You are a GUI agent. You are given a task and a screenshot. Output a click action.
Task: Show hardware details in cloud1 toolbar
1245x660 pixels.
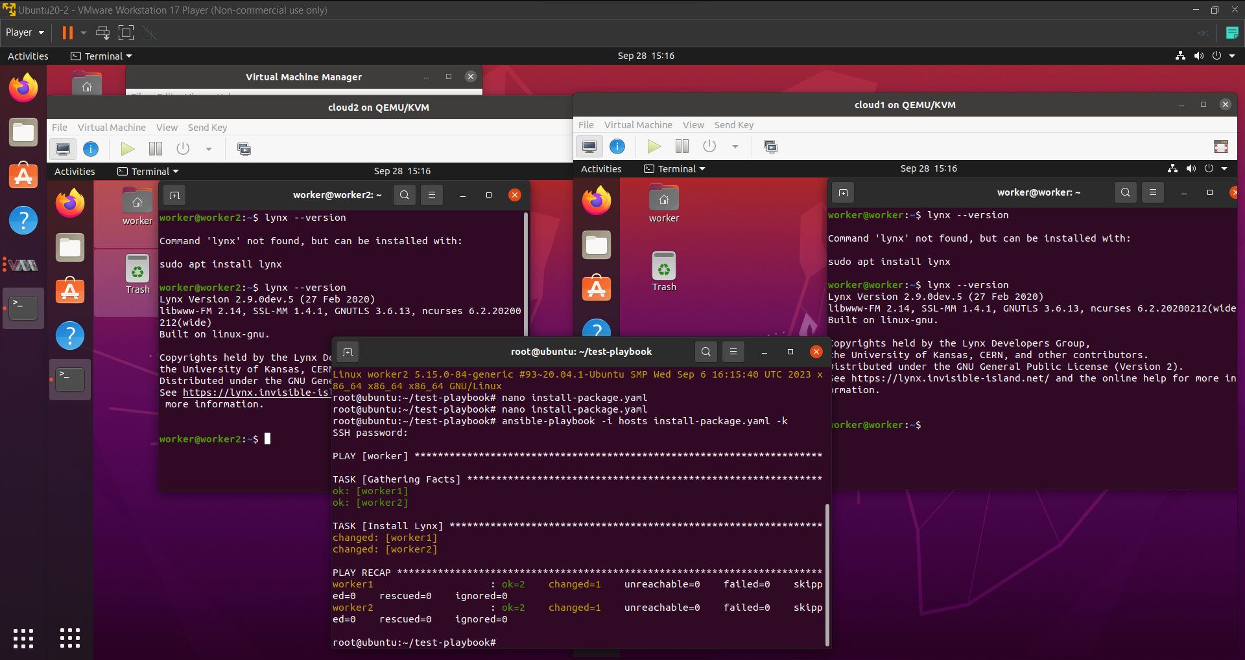pos(617,146)
